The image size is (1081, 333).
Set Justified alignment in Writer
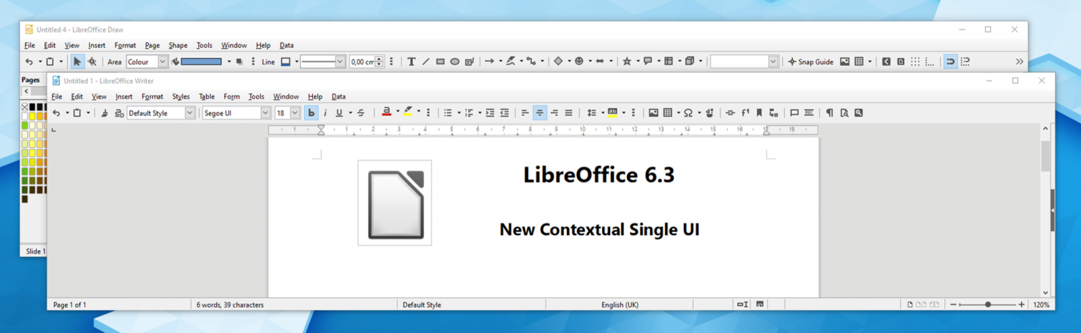click(x=569, y=113)
